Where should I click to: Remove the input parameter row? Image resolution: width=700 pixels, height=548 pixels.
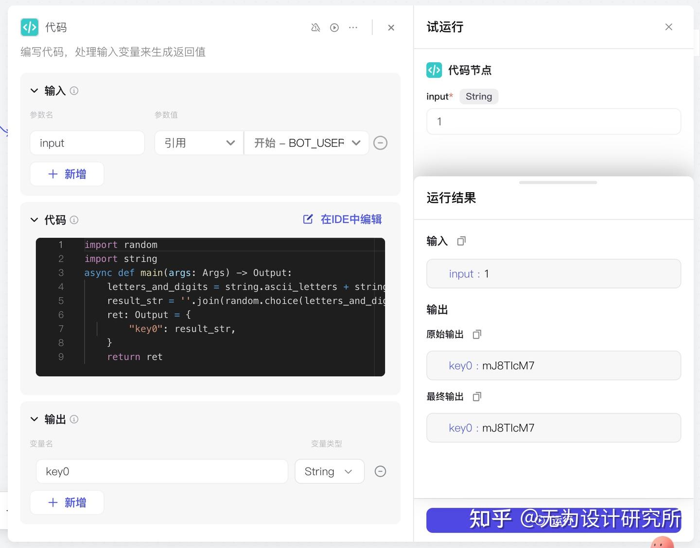point(380,143)
